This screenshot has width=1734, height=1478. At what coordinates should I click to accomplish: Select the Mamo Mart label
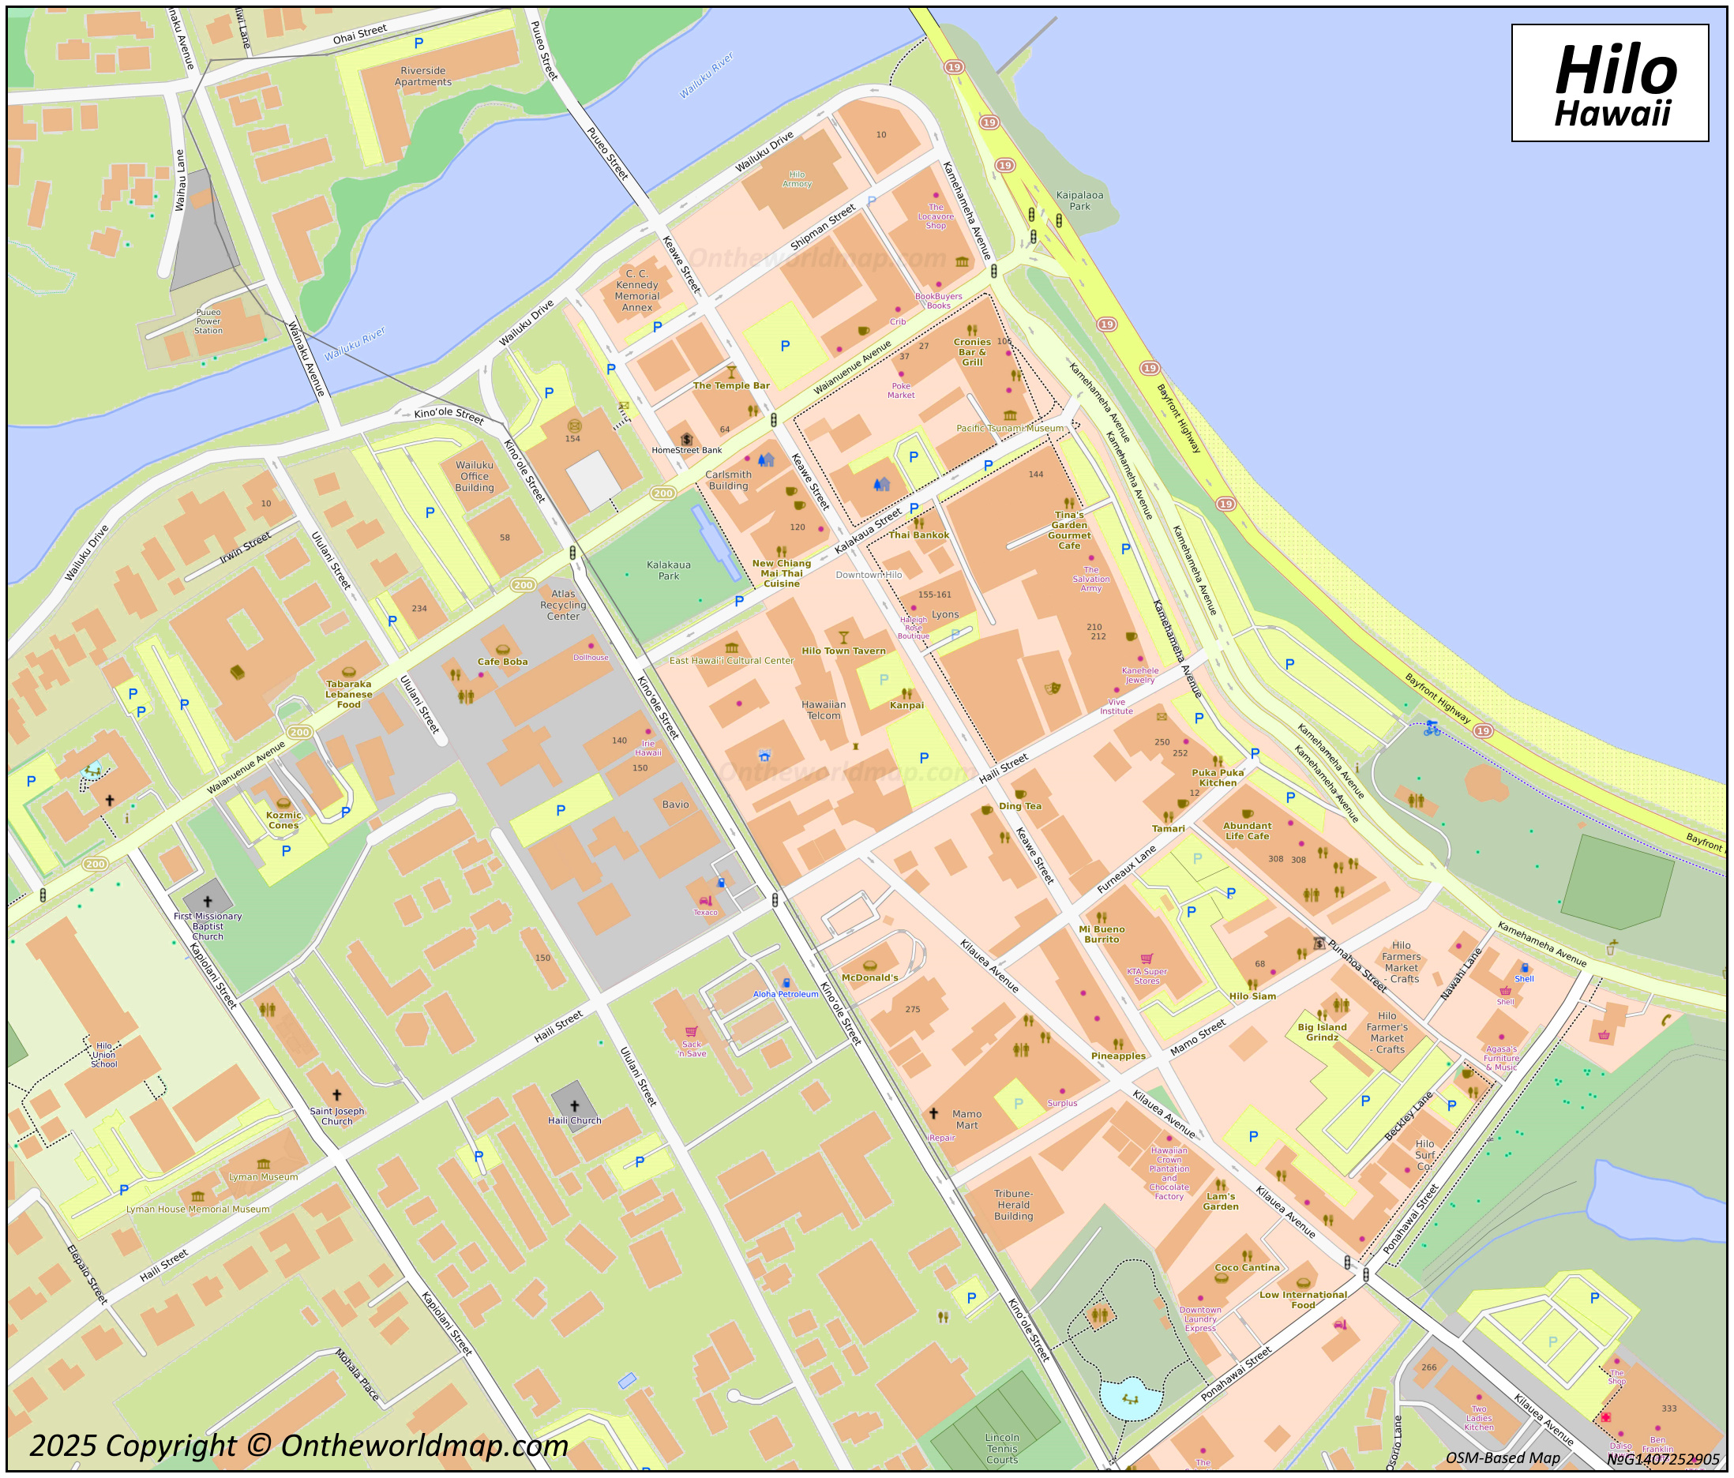966,1119
